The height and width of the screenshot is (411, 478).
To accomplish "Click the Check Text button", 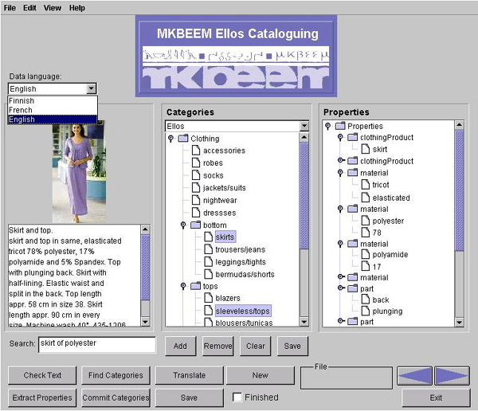I will click(42, 375).
